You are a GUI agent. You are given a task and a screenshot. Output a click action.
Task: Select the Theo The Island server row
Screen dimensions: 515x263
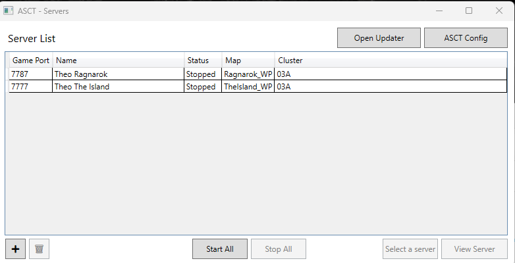(x=257, y=87)
